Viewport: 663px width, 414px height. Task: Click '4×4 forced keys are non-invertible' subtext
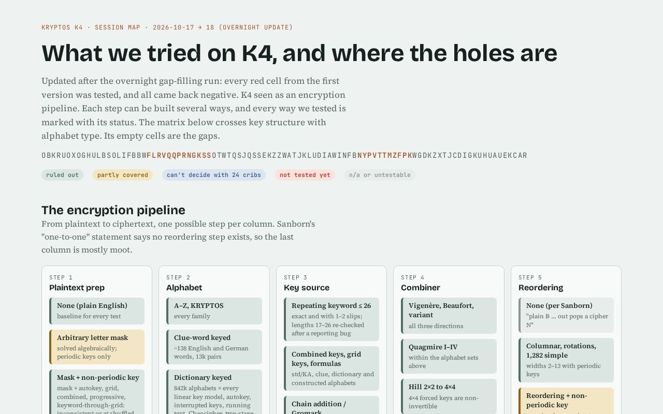[x=443, y=402]
